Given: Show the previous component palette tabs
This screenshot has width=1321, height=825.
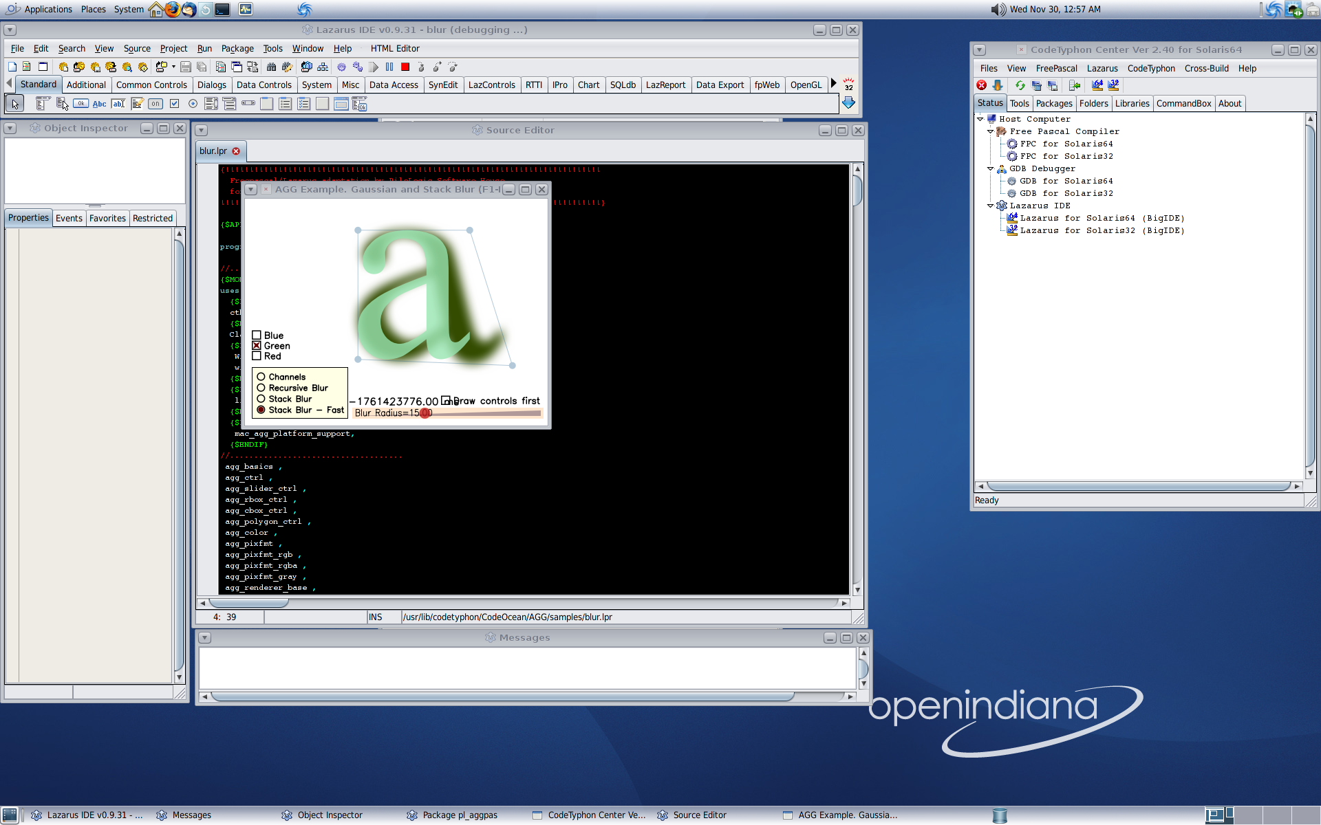Looking at the screenshot, I should pyautogui.click(x=9, y=84).
